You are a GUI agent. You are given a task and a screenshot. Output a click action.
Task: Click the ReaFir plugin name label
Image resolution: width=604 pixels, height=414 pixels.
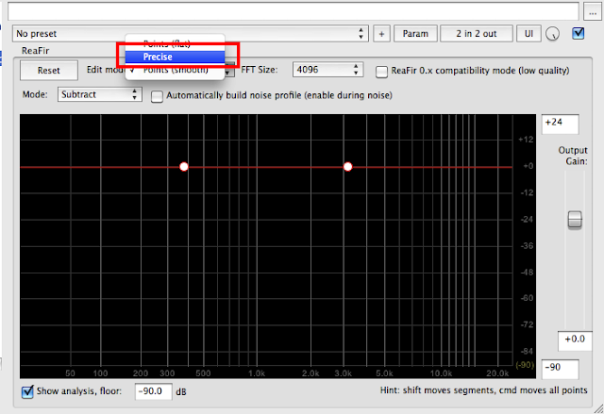click(x=36, y=51)
